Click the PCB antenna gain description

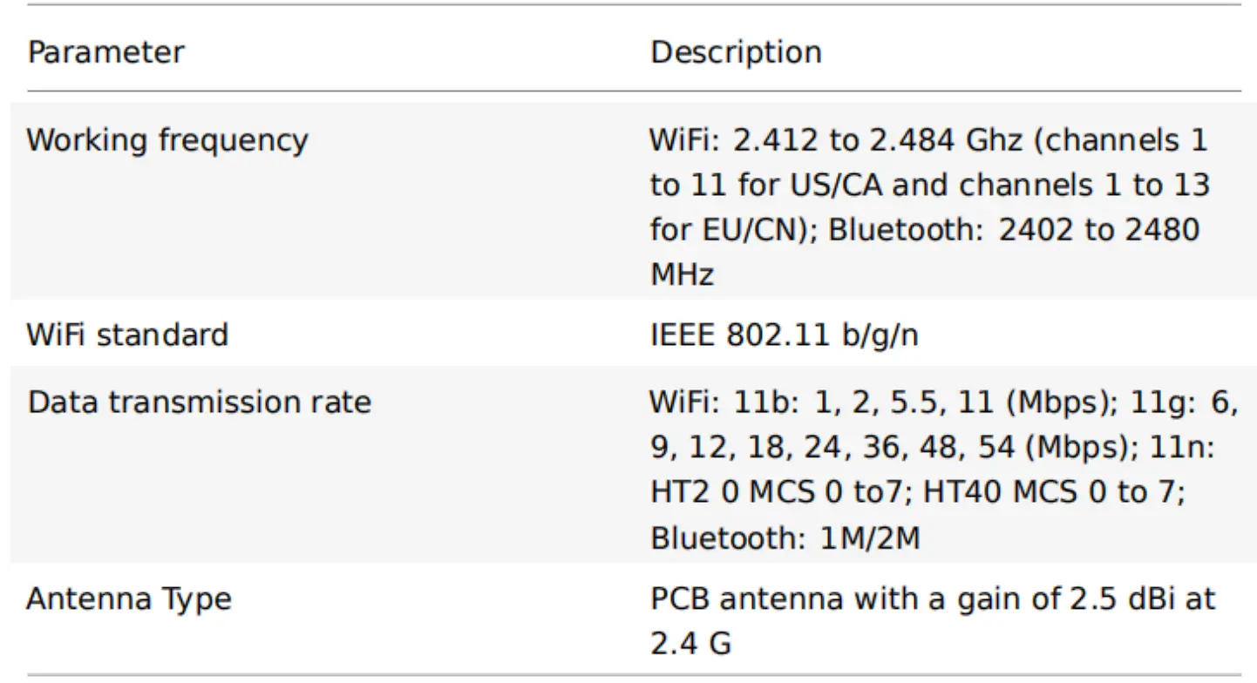[x=932, y=599]
